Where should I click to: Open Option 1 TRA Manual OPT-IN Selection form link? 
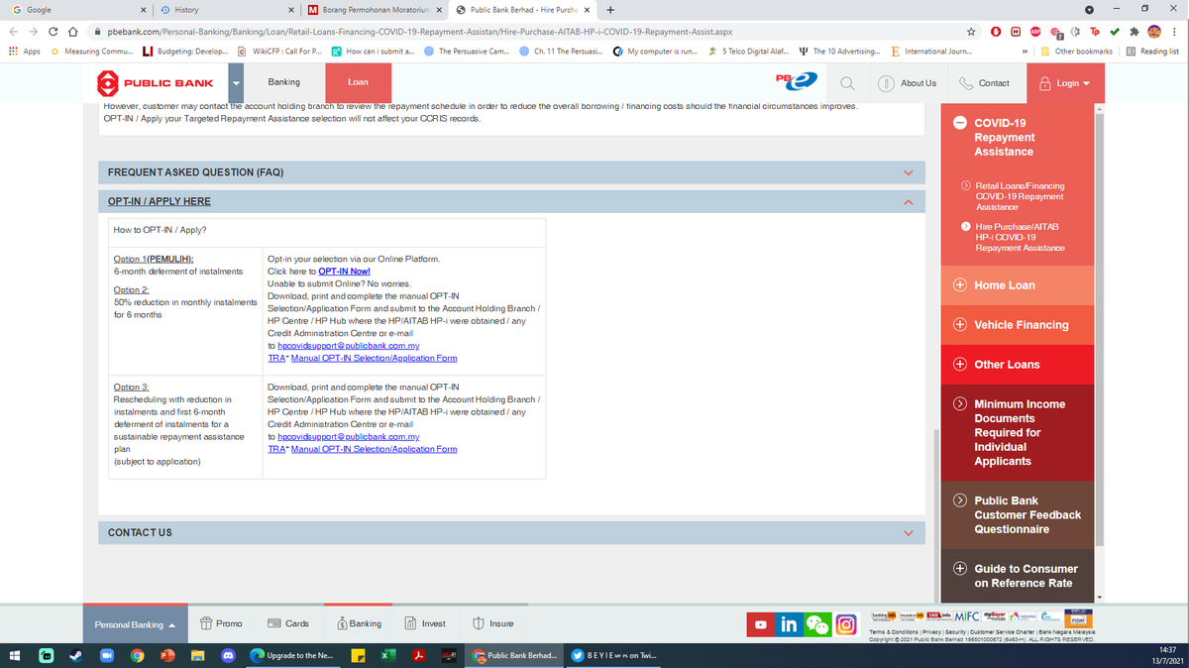pyautogui.click(x=363, y=358)
